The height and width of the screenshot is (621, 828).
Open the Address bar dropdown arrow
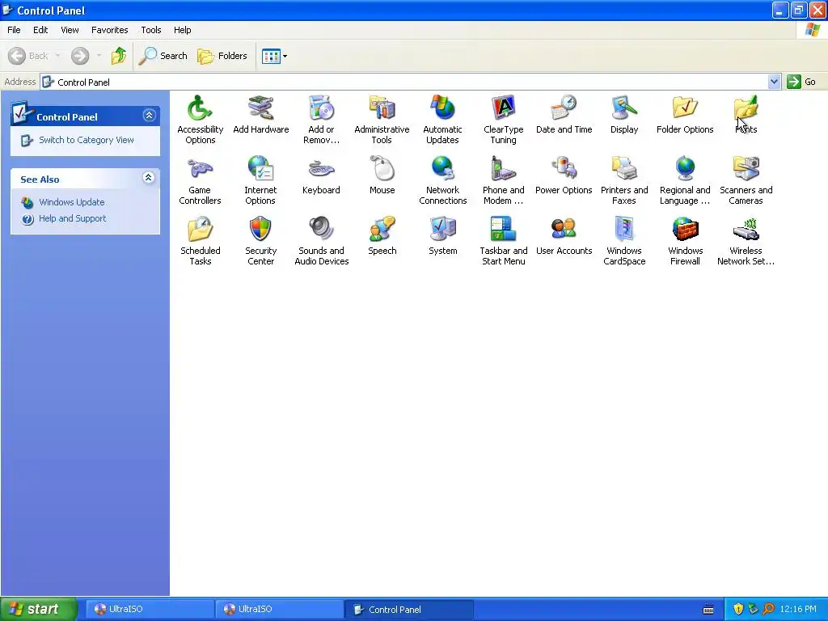click(x=774, y=82)
